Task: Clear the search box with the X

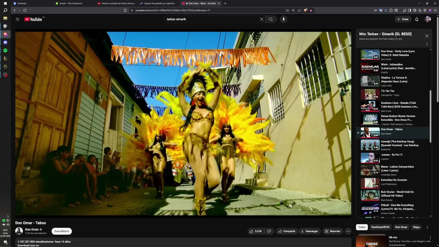Action: (262, 19)
